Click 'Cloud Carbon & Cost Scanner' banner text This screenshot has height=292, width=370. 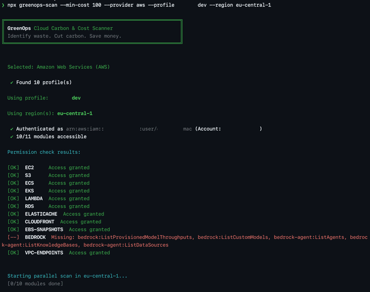pos(73,28)
